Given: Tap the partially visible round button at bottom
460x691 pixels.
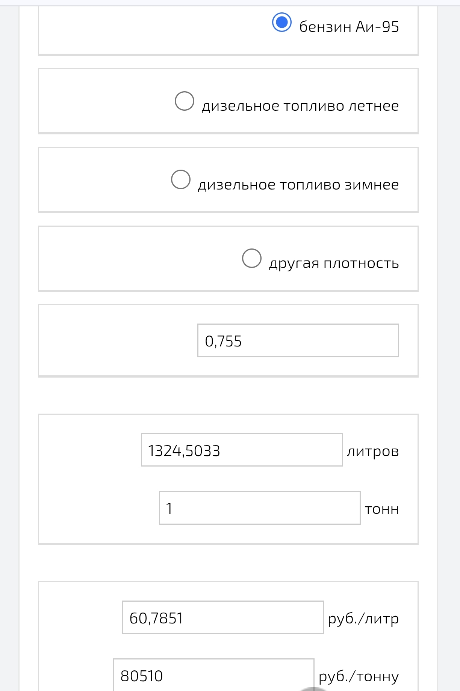Looking at the screenshot, I should [x=314, y=689].
